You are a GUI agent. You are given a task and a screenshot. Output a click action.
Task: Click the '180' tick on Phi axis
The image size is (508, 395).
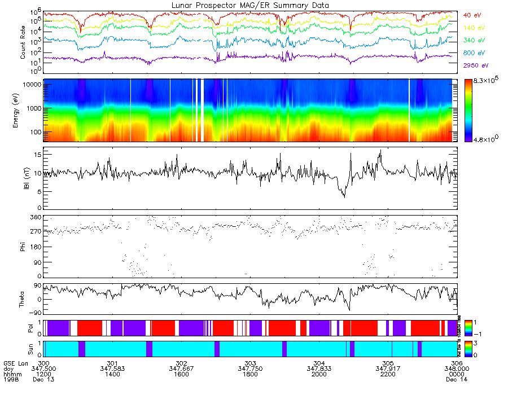(x=36, y=247)
